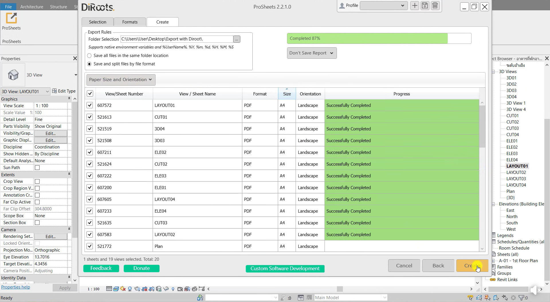
Task: Open Paper Size and Orientation dropdown
Action: (x=121, y=80)
